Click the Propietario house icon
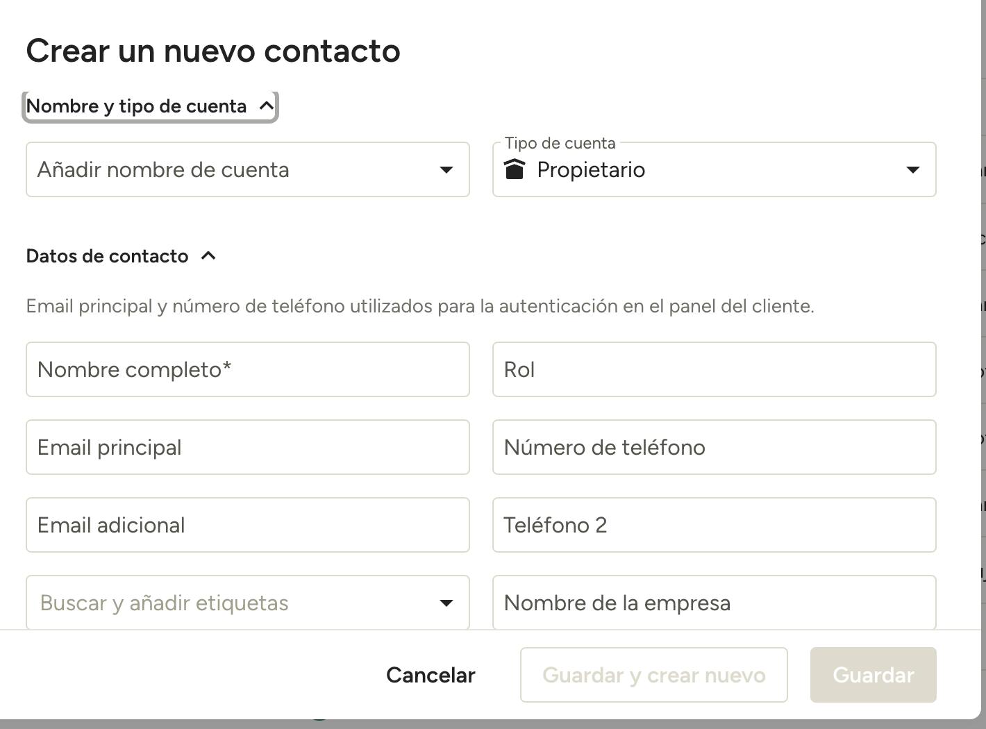 514,169
